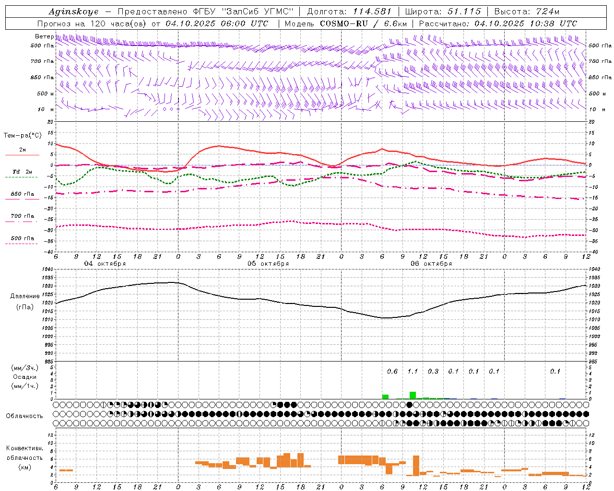Click the "(мм/1ч.)" precipitation unit label
The image size is (614, 491).
(x=24, y=386)
